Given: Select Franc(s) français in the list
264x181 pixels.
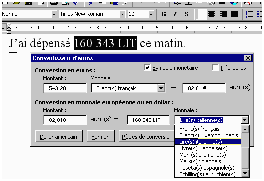Looking at the screenshot, I should coord(208,129).
